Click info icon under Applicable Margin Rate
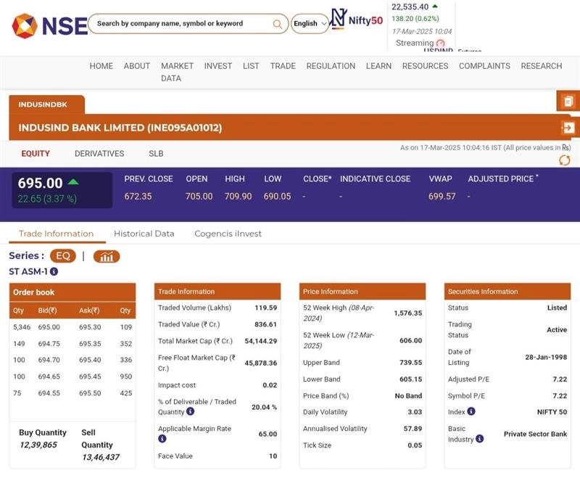Image resolution: width=580 pixels, height=481 pixels. click(x=162, y=439)
